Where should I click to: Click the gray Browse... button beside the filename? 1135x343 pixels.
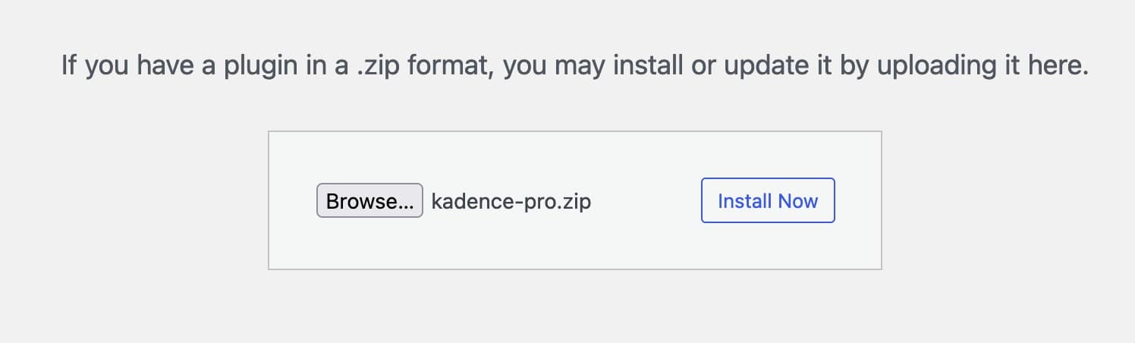click(x=369, y=201)
